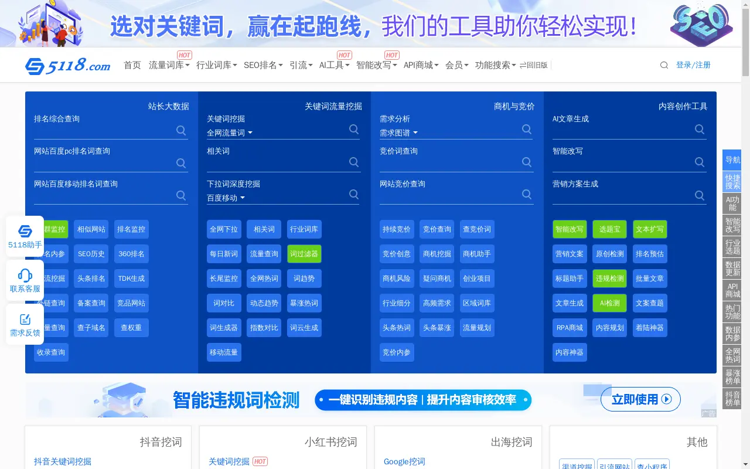750x469 pixels.
Task: Click search icon for 竞价词查询
Action: coord(527,162)
